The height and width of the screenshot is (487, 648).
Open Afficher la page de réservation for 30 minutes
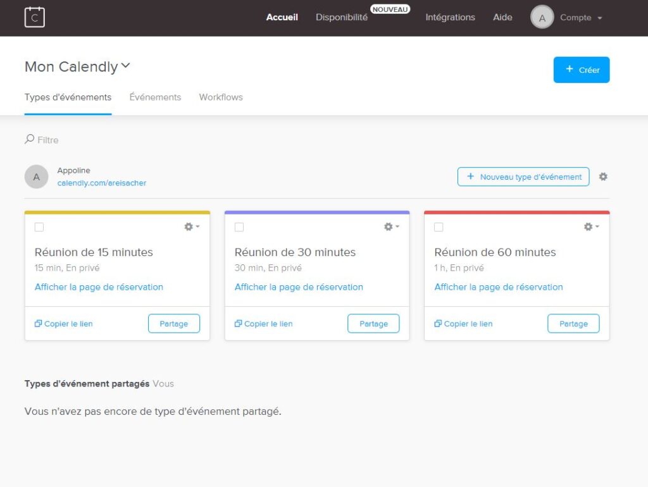(299, 287)
